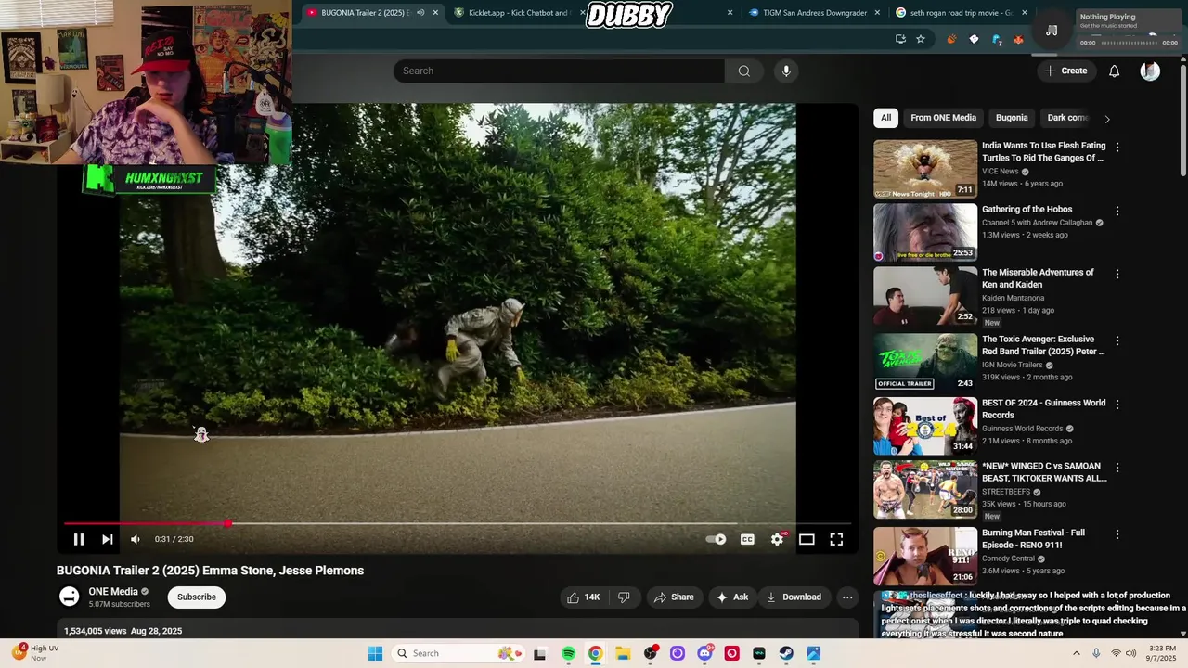Enter full screen mode

pos(836,539)
